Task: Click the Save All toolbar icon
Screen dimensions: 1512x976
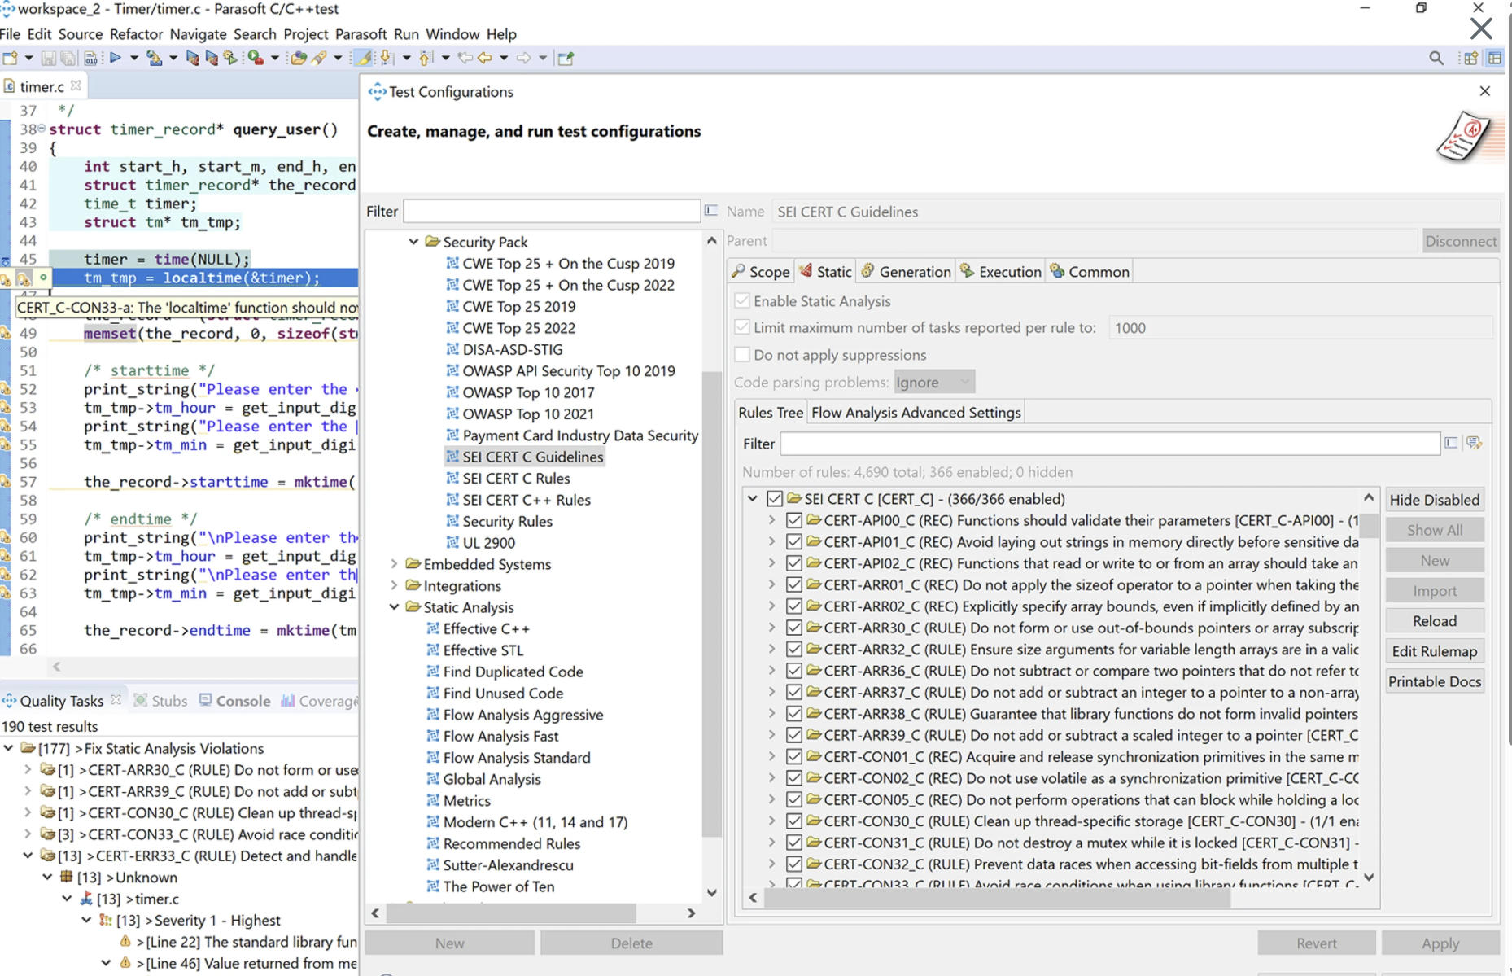Action: pyautogui.click(x=68, y=58)
